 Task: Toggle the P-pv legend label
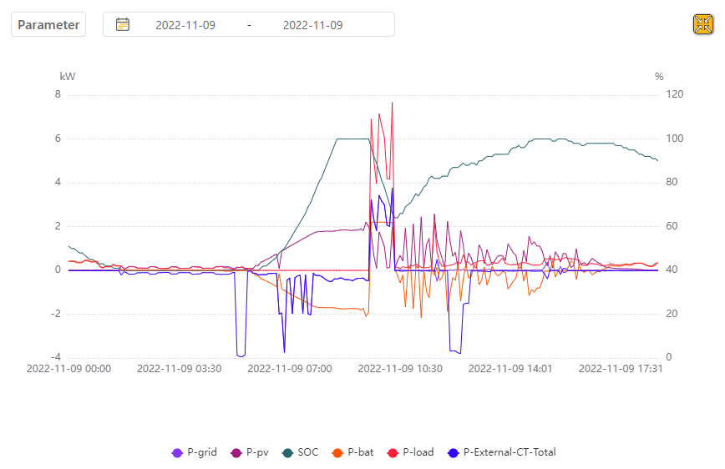click(257, 452)
